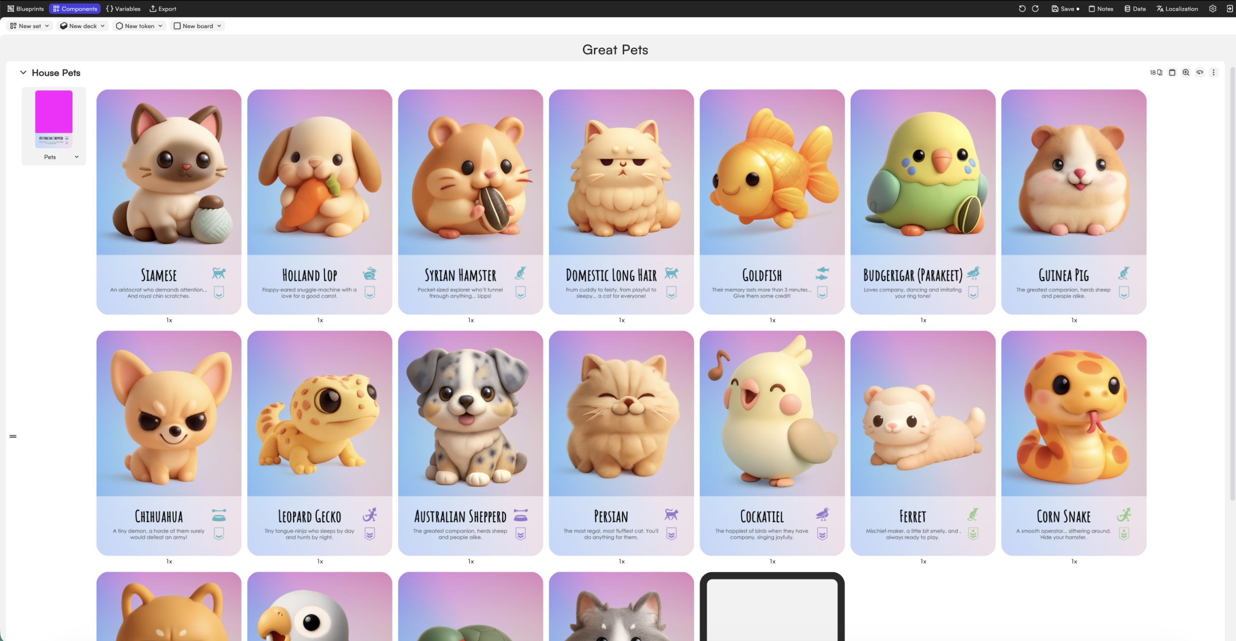This screenshot has height=641, width=1236.
Task: Click the zoom magnifier icon in House Pets
Action: [1186, 72]
